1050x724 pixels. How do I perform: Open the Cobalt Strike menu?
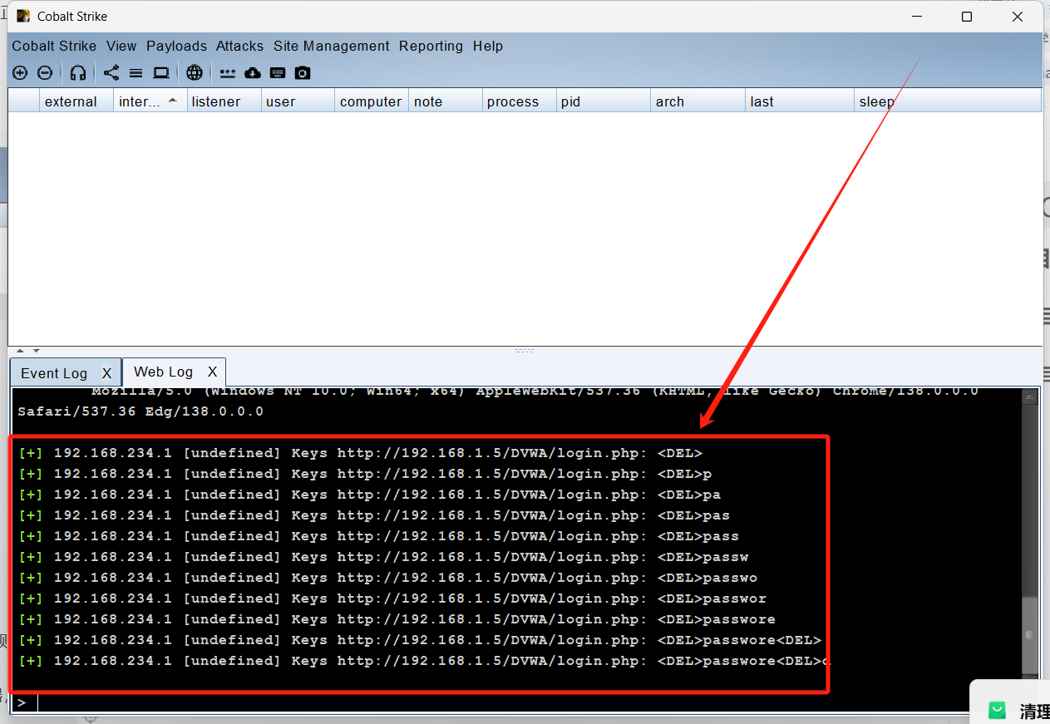click(54, 47)
